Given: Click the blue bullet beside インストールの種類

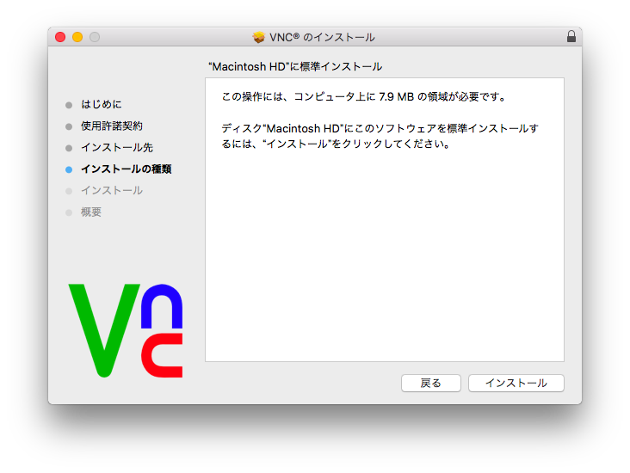Looking at the screenshot, I should (69, 169).
